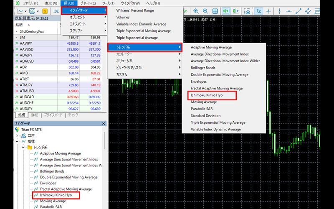Click the tile windows grid icon
Viewport: 334px width, 209px height.
216,11
